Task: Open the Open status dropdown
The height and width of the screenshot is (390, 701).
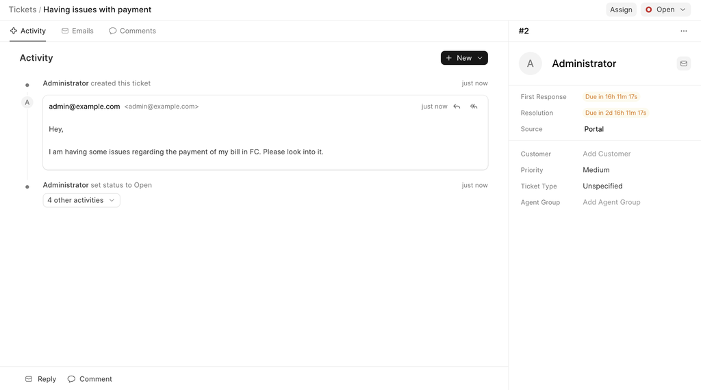Action: [665, 10]
